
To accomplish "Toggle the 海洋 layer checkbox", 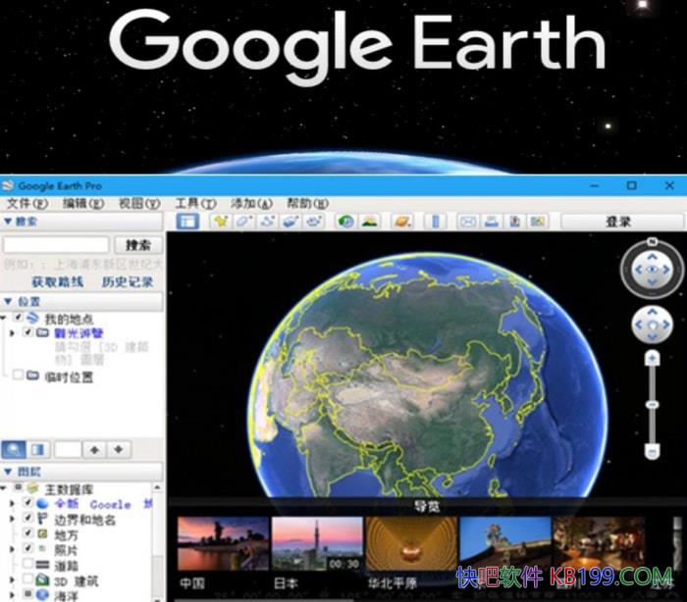I will tap(27, 594).
